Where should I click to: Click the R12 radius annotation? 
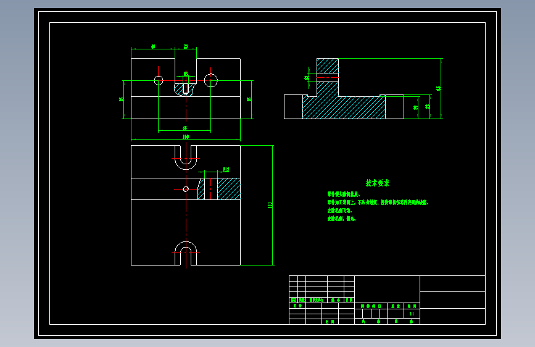[226, 169]
